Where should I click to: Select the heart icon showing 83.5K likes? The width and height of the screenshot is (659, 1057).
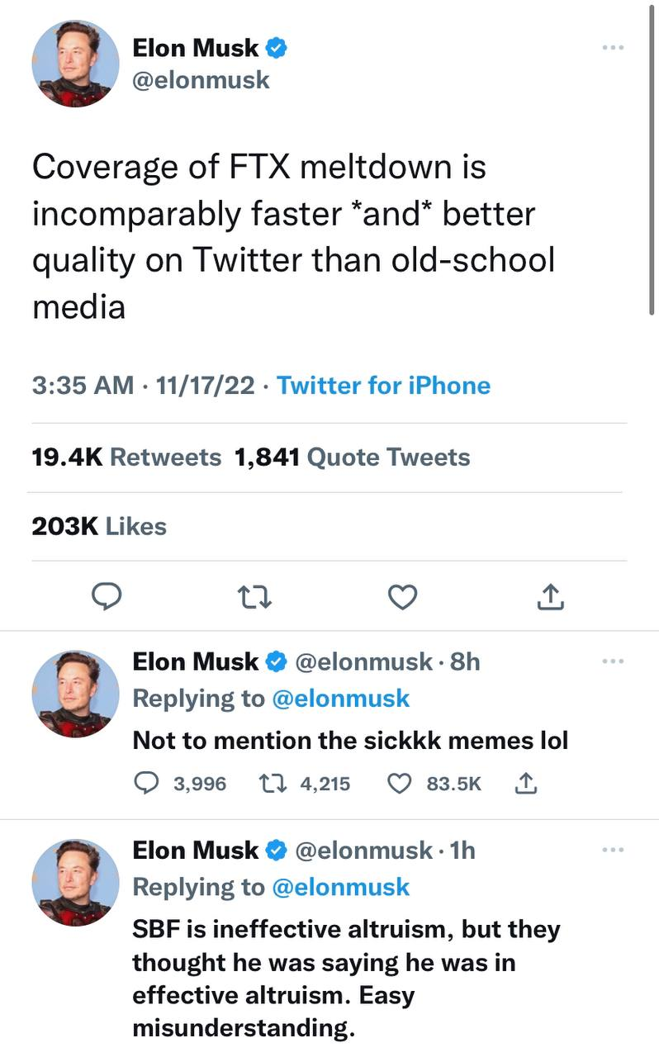(x=399, y=783)
